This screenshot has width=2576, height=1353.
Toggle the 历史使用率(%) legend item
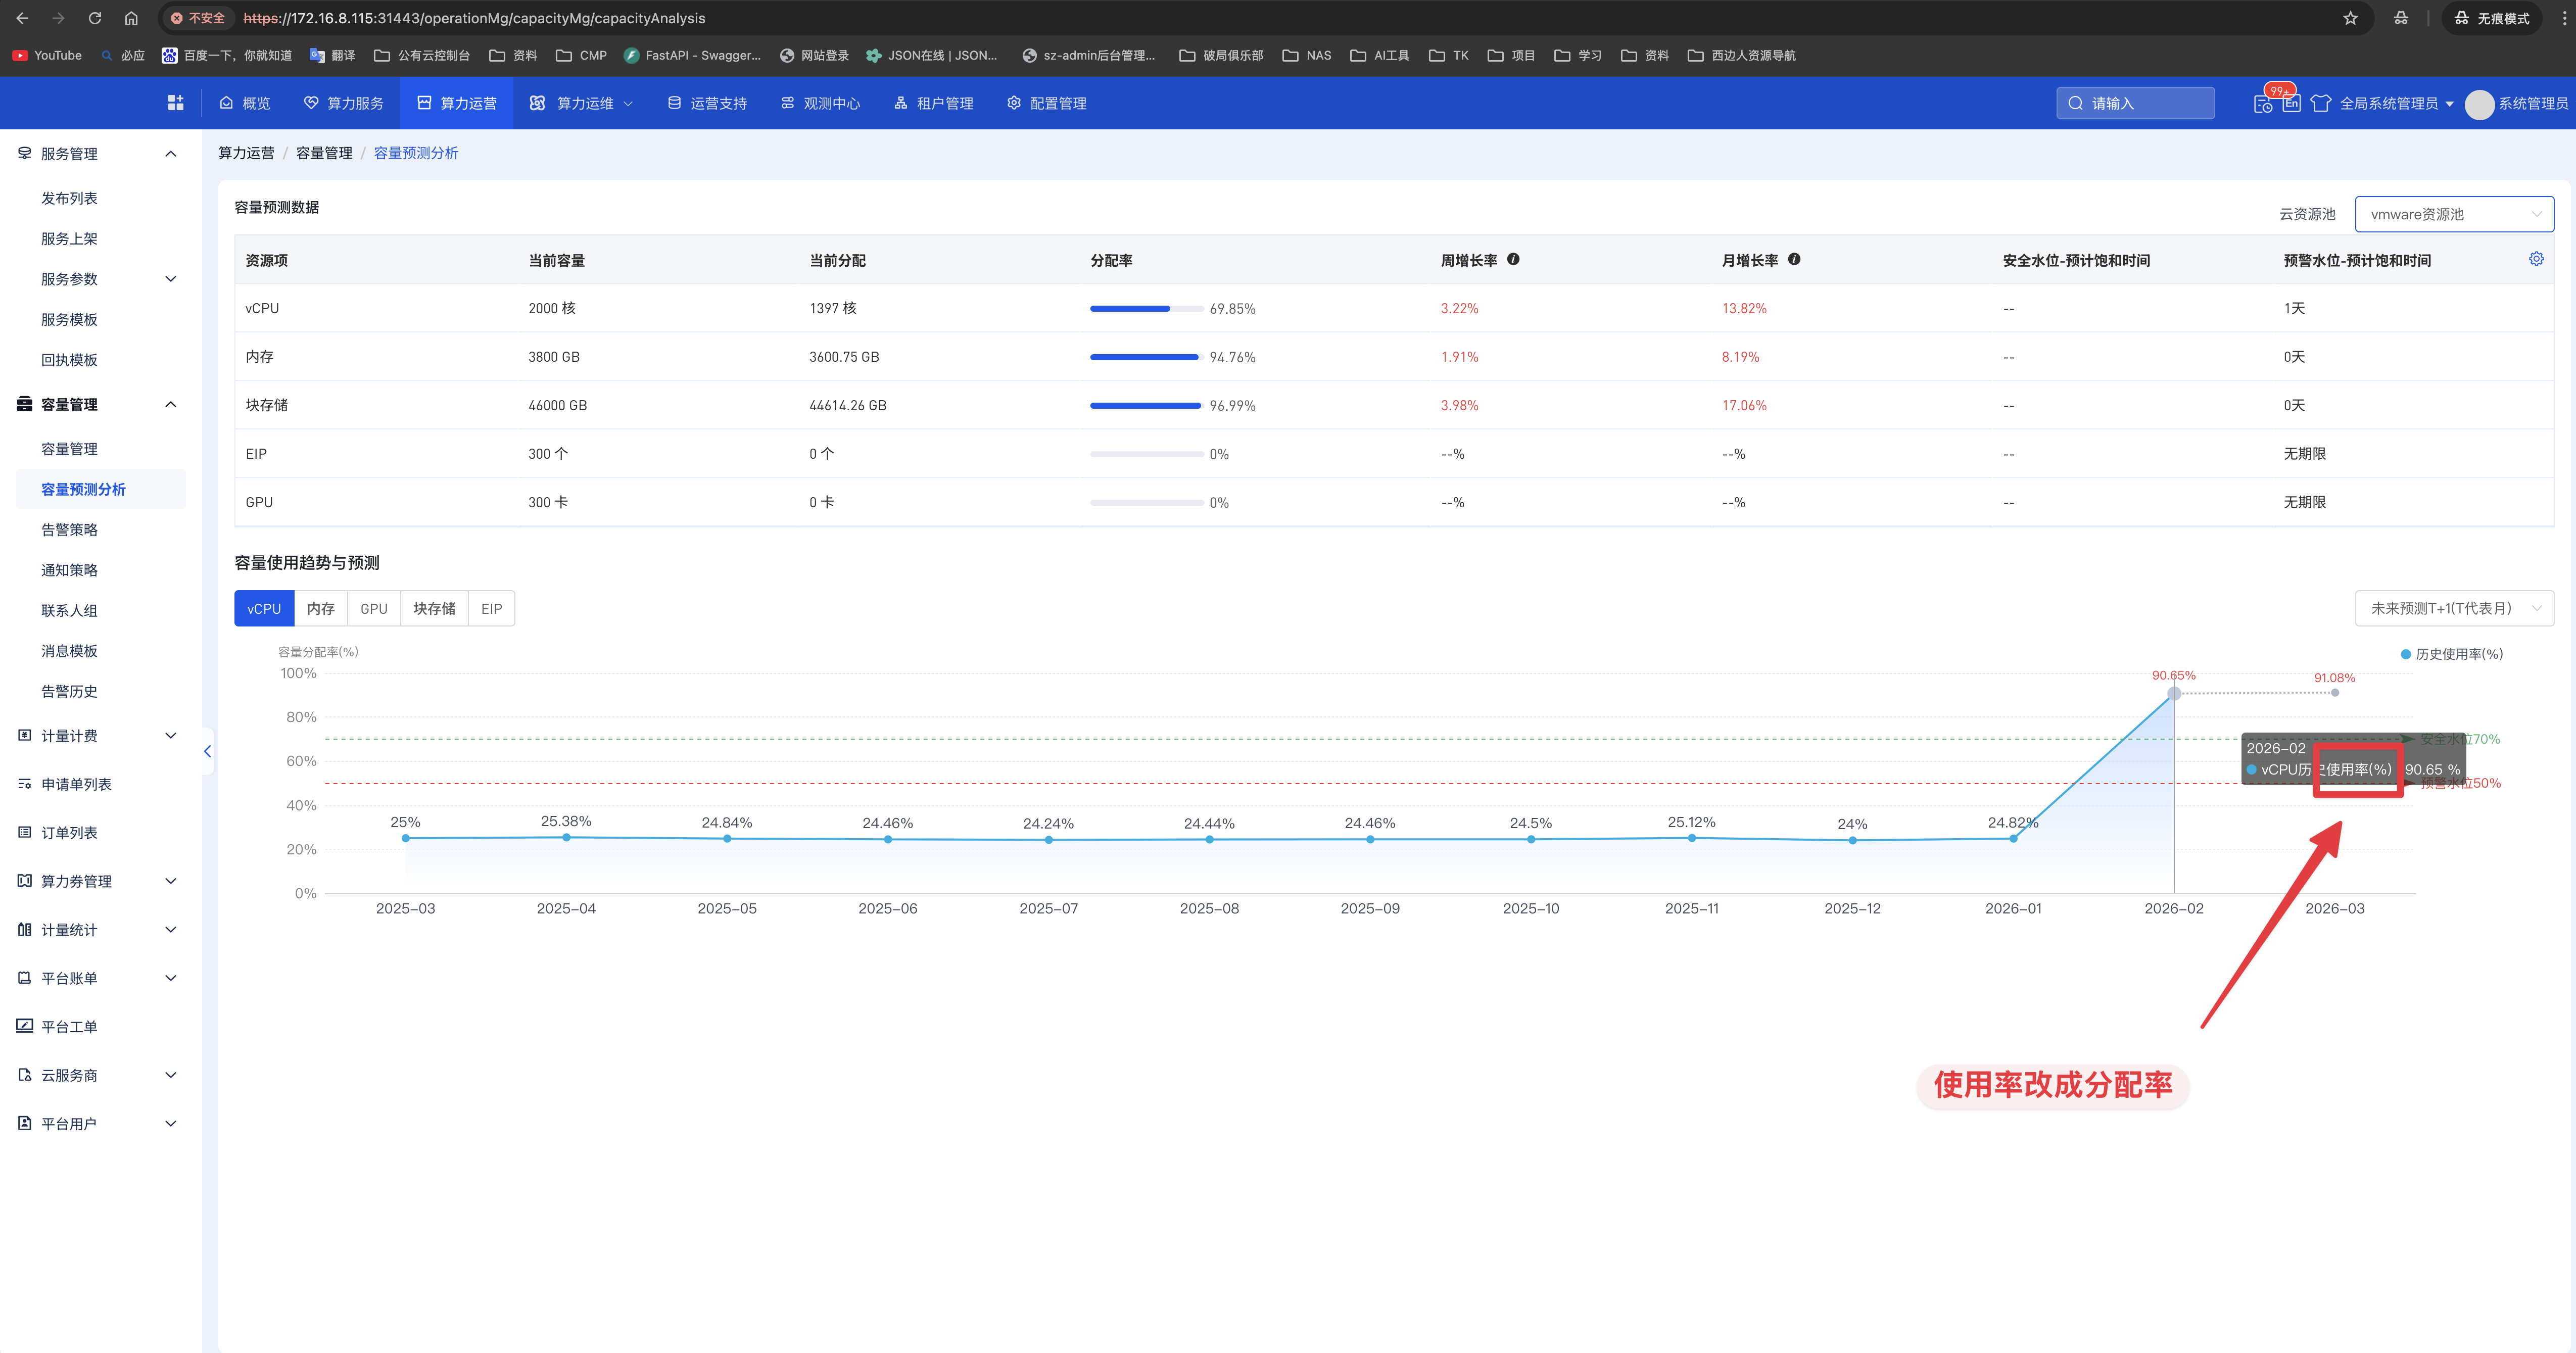click(x=2451, y=654)
